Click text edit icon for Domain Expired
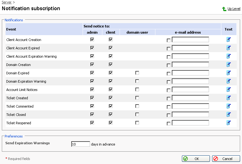This screenshot has height=164, width=242. [228, 73]
